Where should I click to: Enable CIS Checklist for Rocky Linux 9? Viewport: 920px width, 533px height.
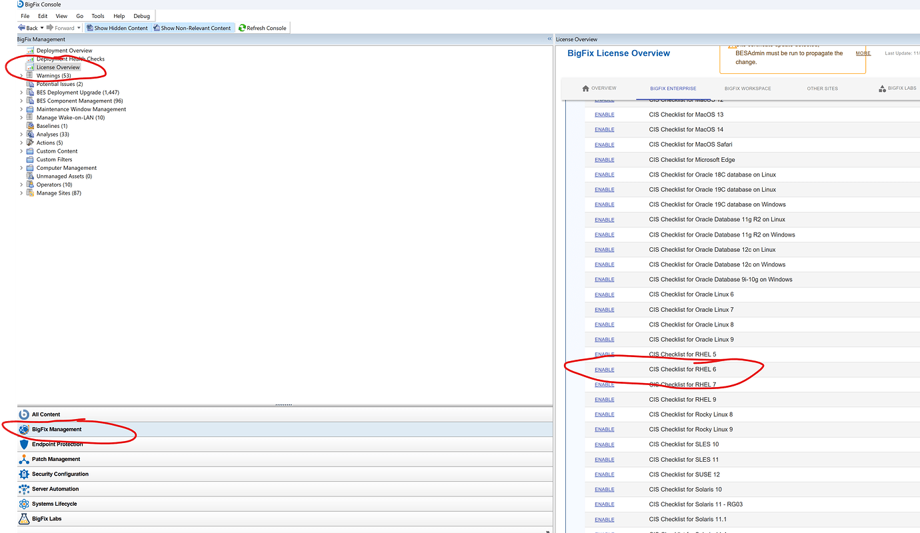pos(605,430)
